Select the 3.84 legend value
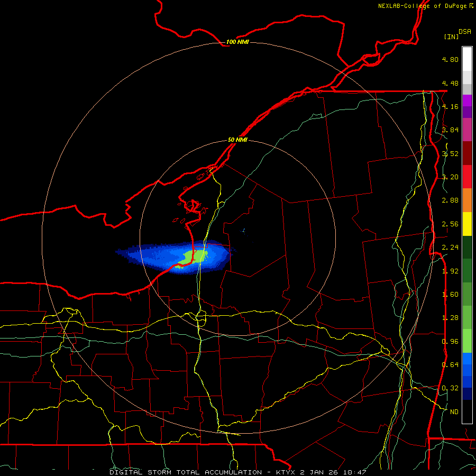 450,130
